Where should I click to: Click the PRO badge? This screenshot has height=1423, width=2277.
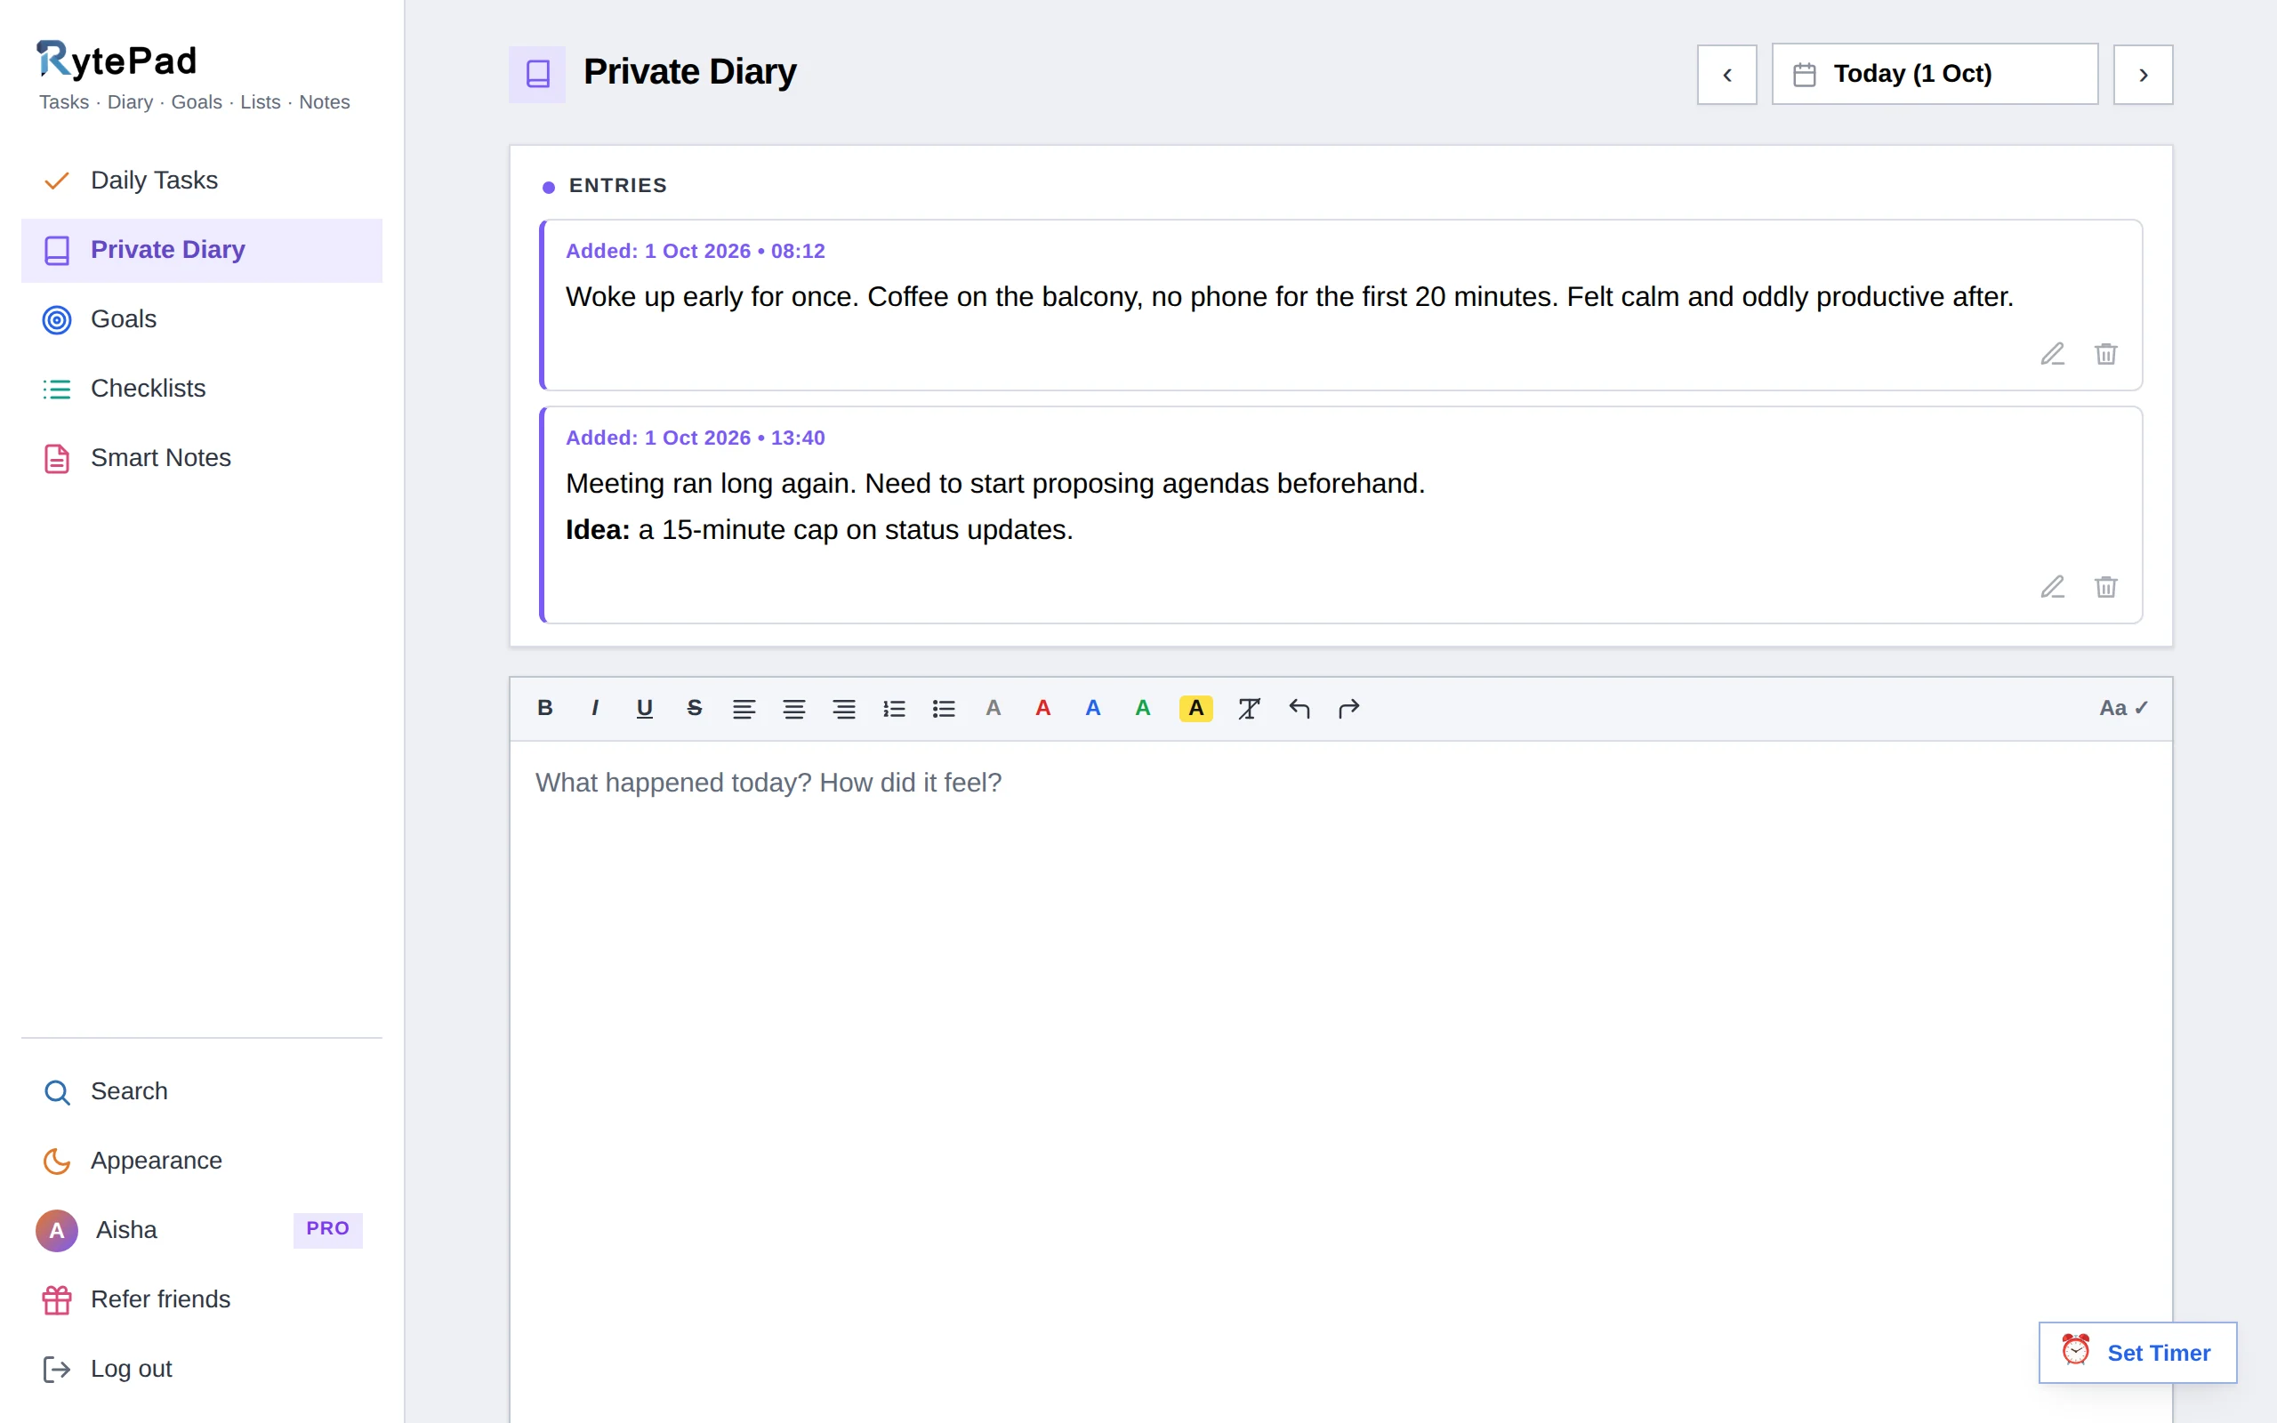click(327, 1229)
